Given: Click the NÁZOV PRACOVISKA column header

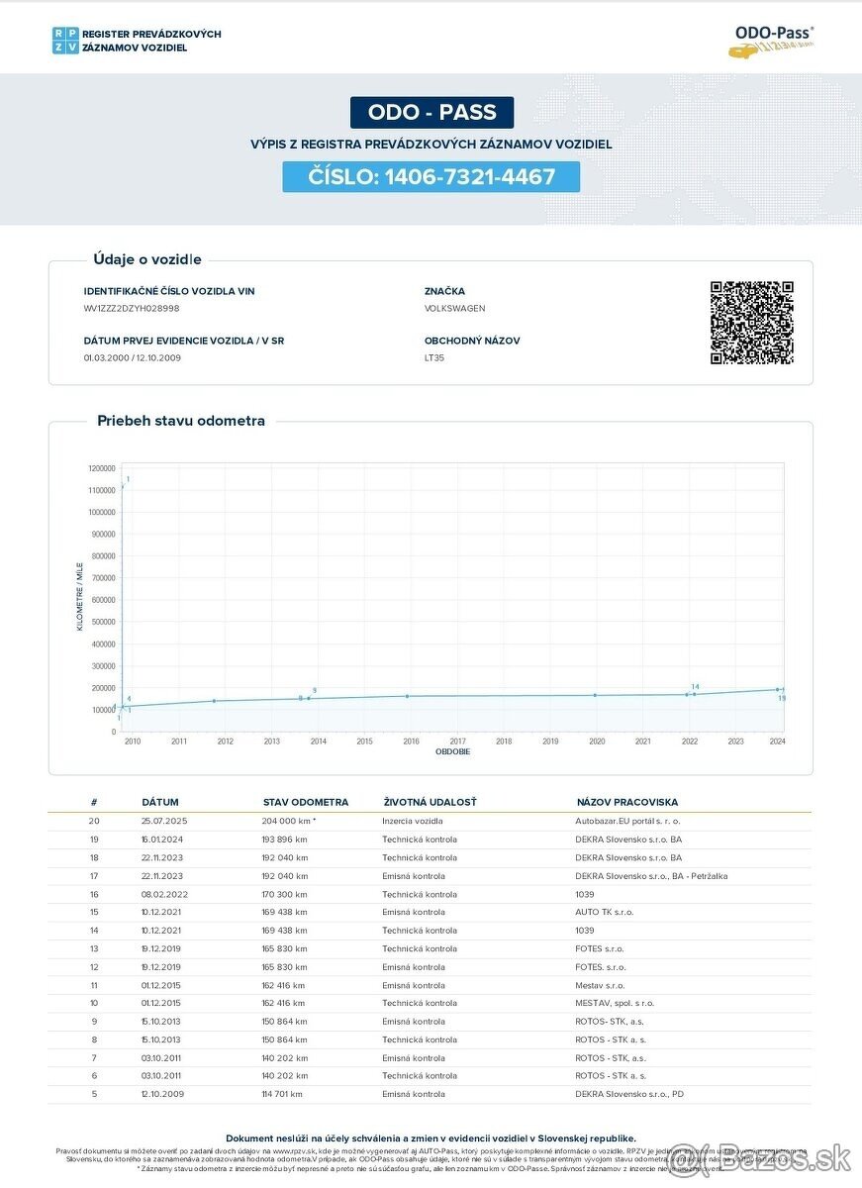Looking at the screenshot, I should point(627,802).
